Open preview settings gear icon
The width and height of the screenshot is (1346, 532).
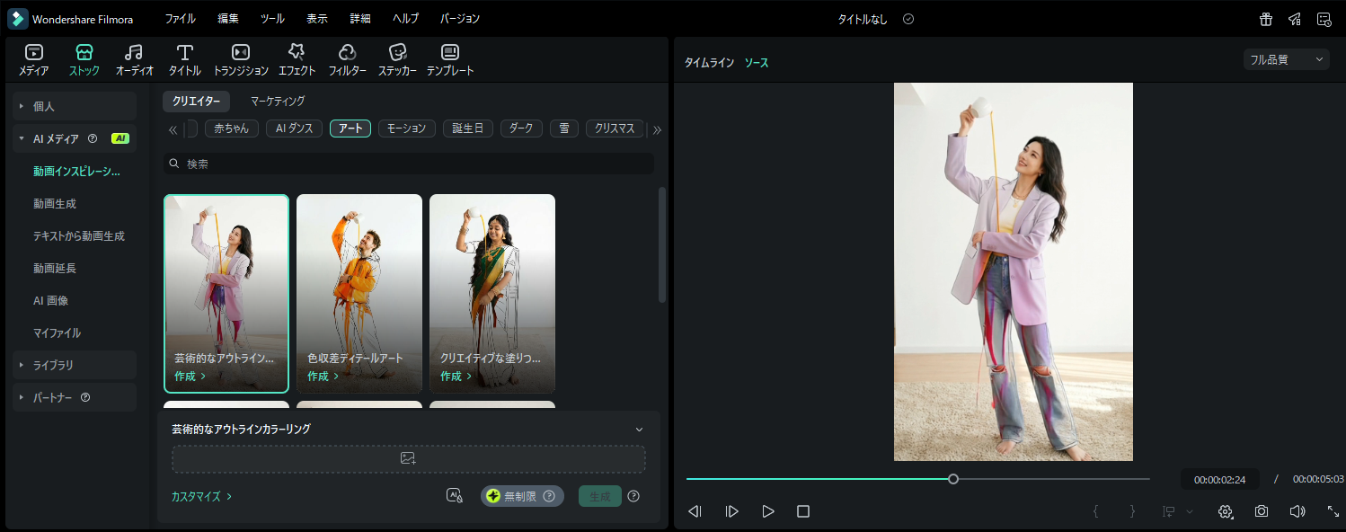1225,511
